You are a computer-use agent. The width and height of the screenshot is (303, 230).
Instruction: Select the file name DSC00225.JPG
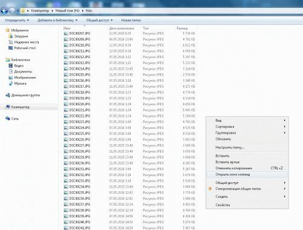pos(80,134)
